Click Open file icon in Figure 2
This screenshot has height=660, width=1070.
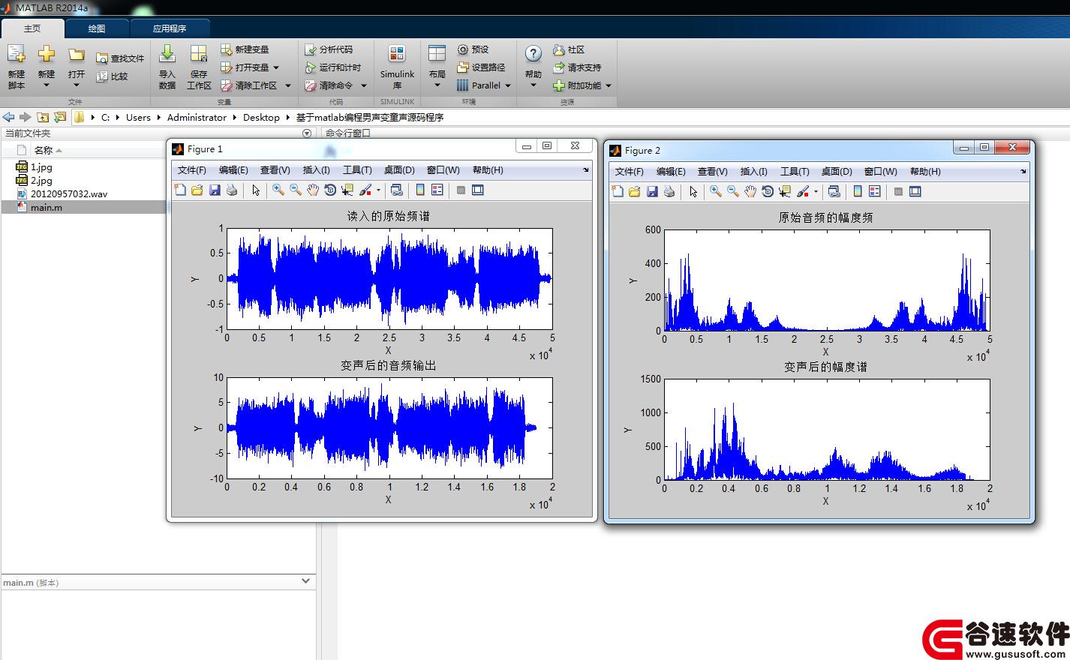click(x=635, y=191)
